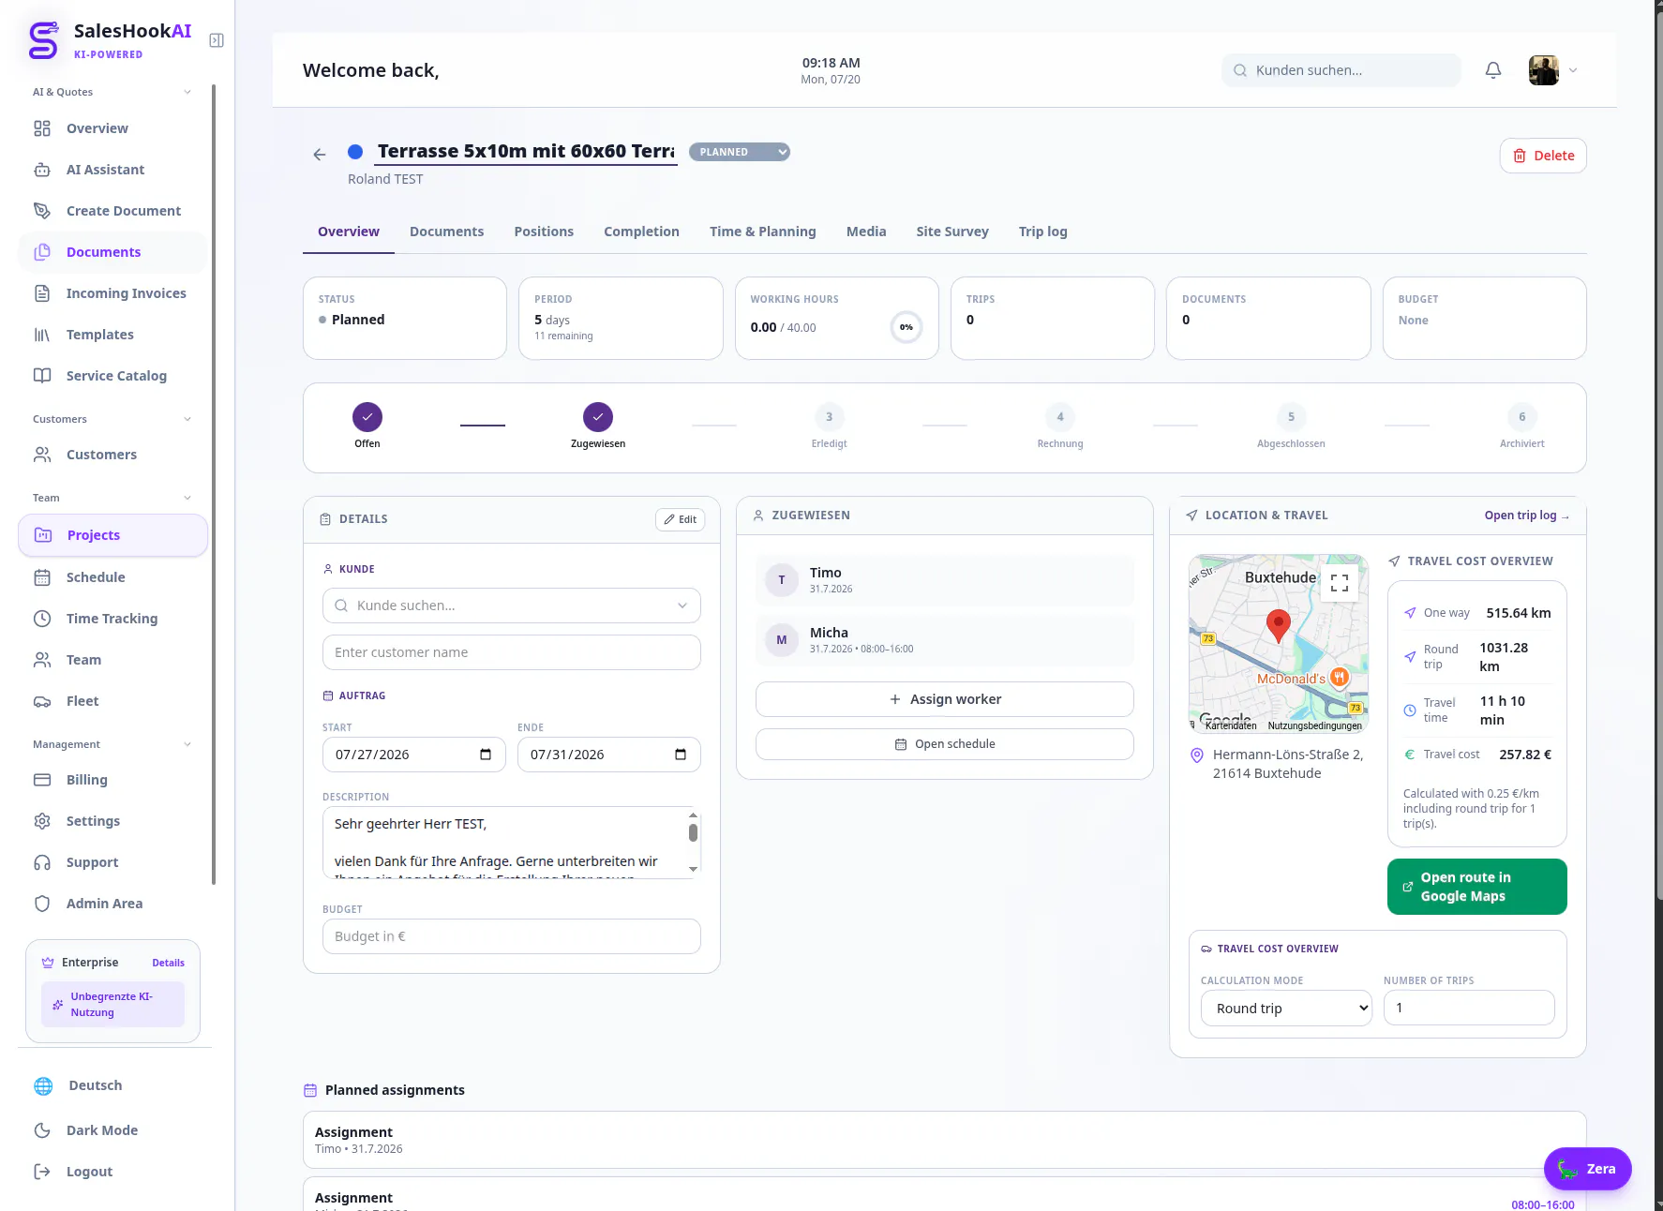Click the Templates library icon
The height and width of the screenshot is (1211, 1663).
coord(42,335)
